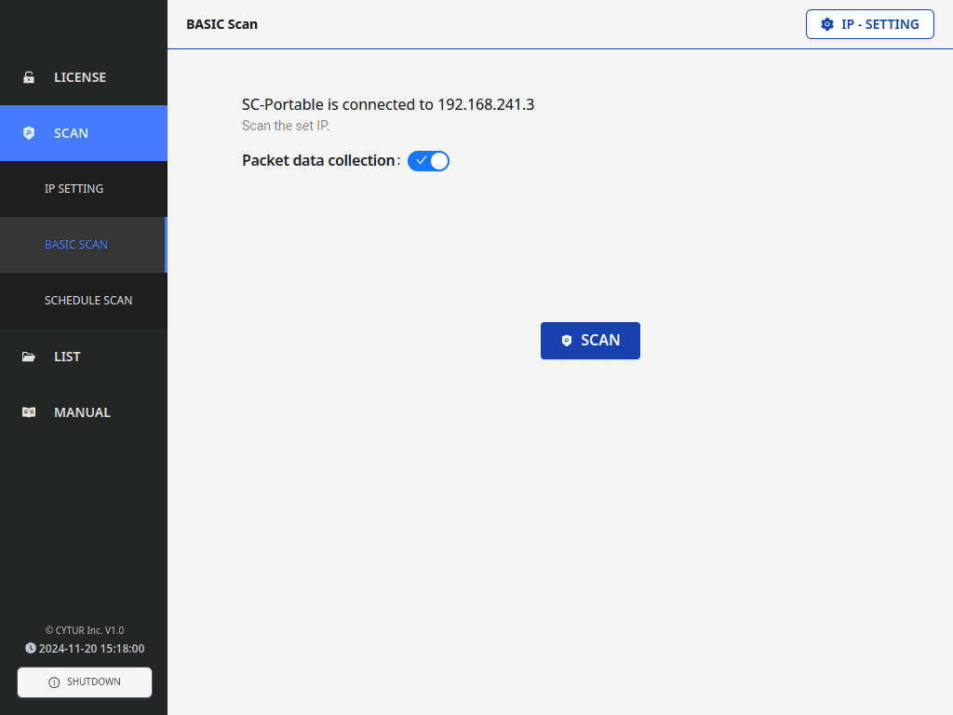
Task: Open the LIST section label
Action: [x=67, y=357]
